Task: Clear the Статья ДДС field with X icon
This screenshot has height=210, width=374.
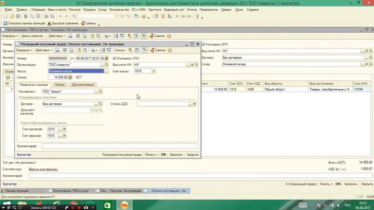Action: (195, 104)
